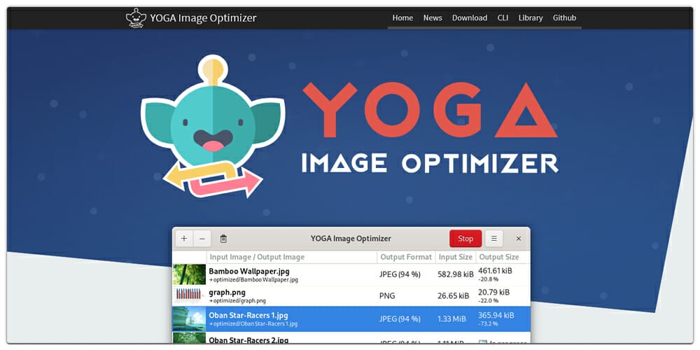Click the Output Format column header
Screen dimensions: 700x350
[x=406, y=257]
